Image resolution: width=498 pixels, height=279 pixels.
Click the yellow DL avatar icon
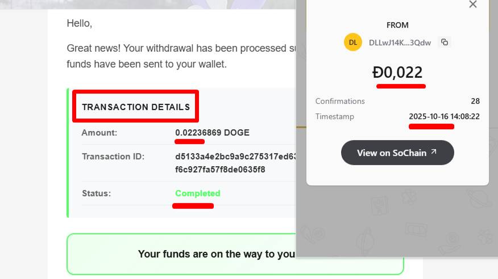(x=353, y=42)
